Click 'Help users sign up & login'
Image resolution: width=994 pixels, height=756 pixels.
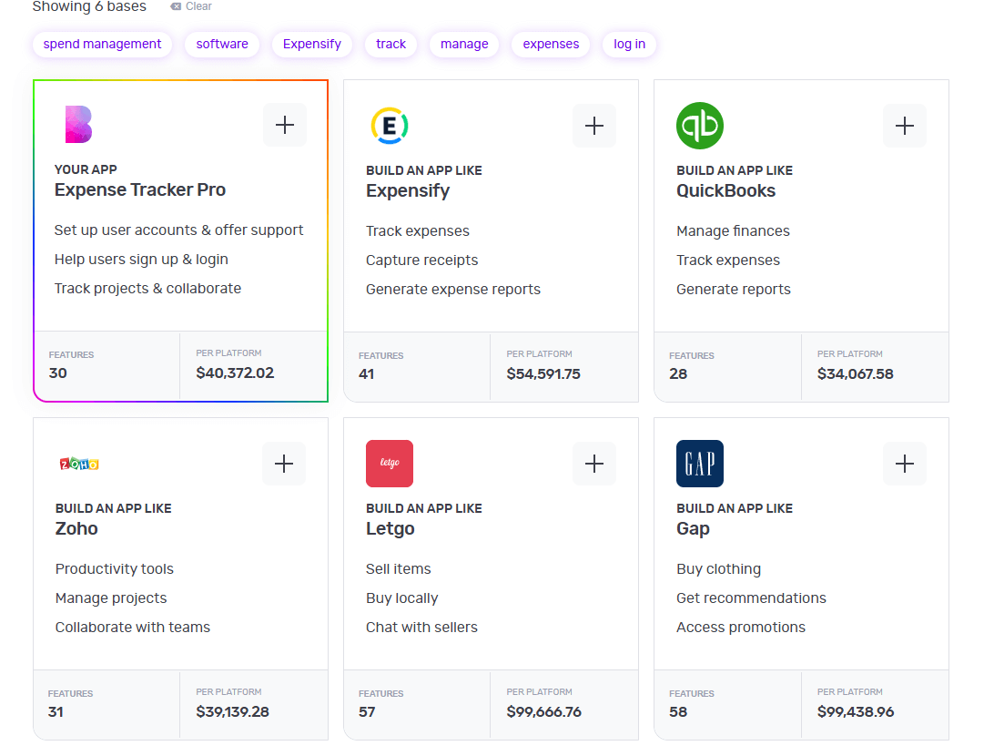click(x=141, y=260)
